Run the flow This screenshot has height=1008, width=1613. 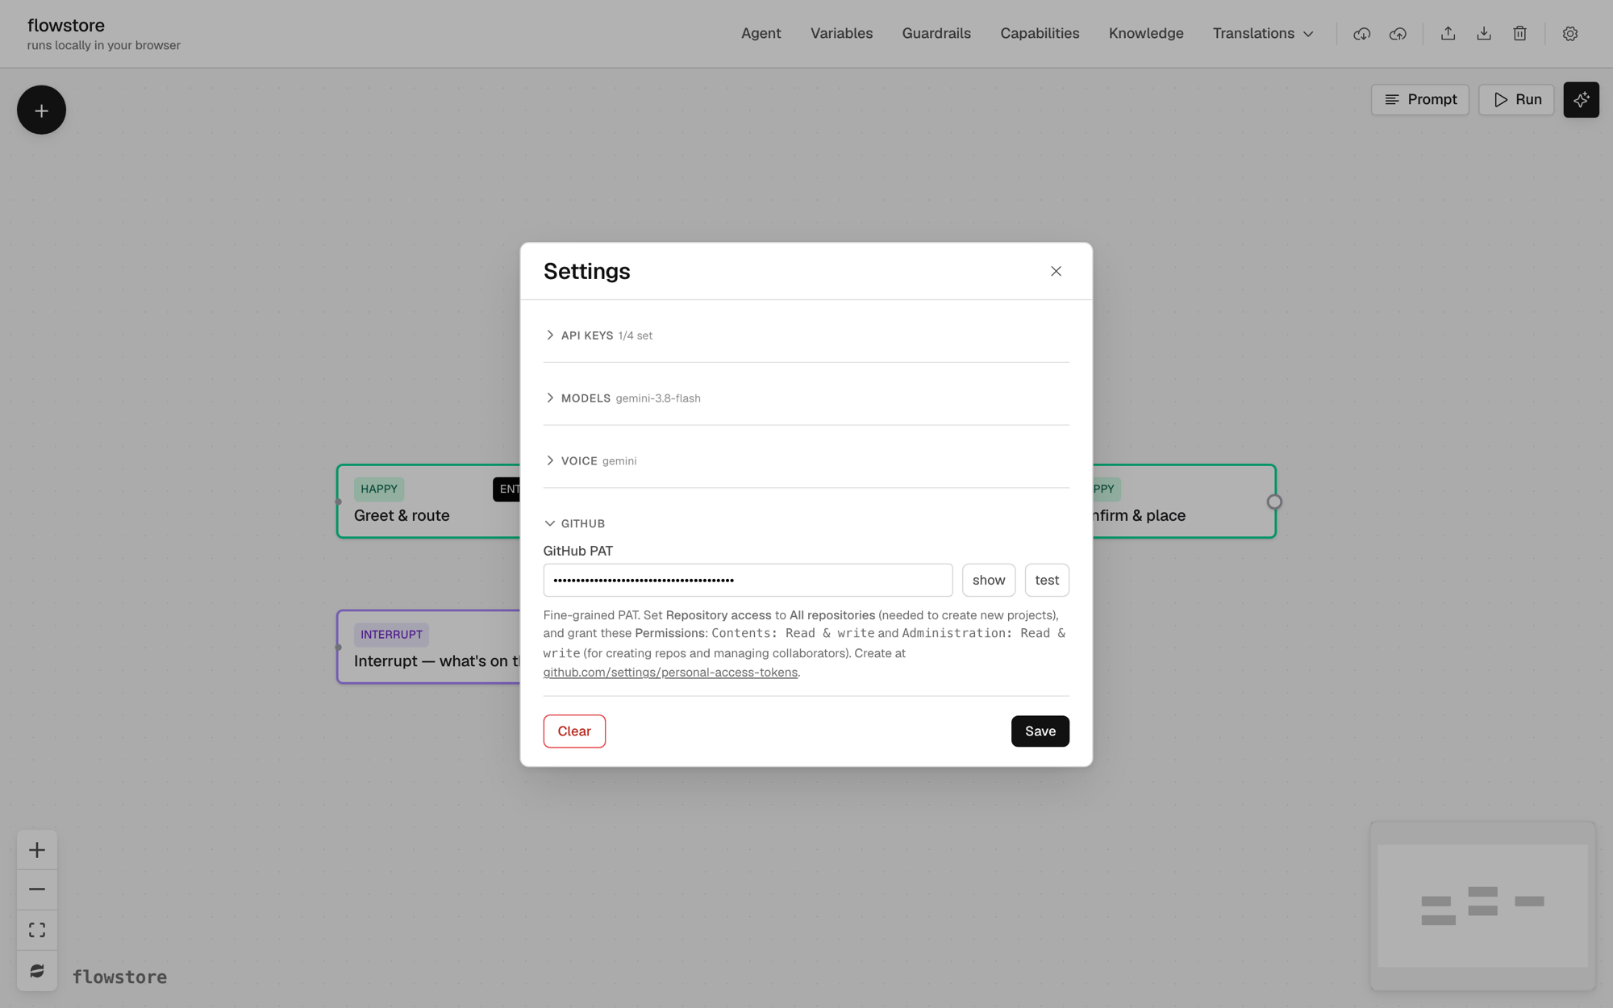[x=1516, y=100]
